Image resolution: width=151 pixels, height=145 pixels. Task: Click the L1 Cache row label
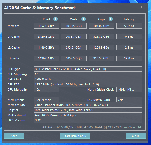14,37
